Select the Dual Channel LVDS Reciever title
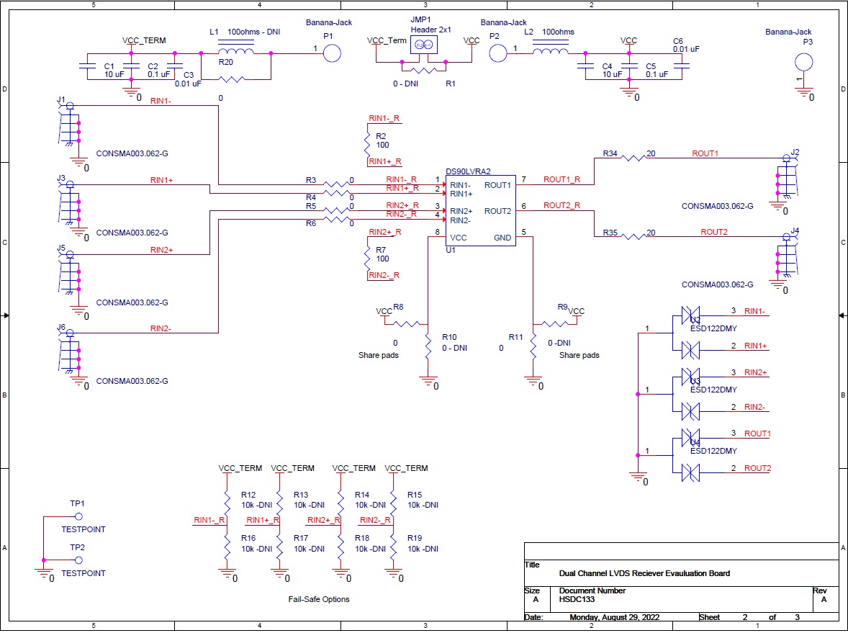The height and width of the screenshot is (633, 848). (643, 573)
